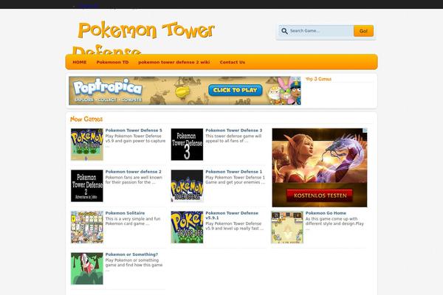Open the Pokemon Go Home link
The image size is (443, 295).
click(x=326, y=213)
